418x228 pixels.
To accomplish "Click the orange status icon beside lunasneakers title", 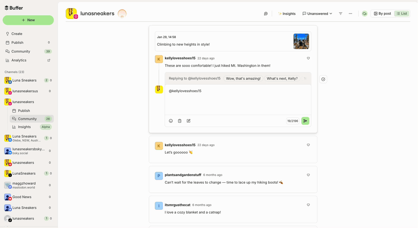I will click(x=122, y=13).
